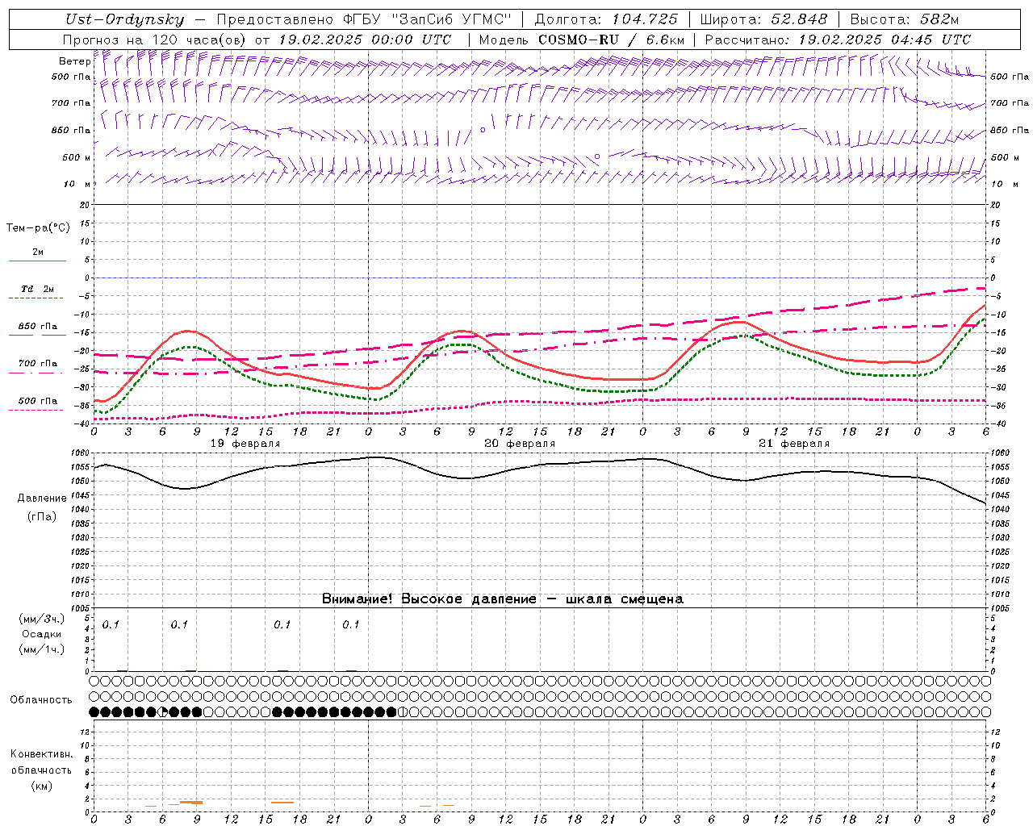Click the 'Тем-ра(°C)' temperature axis label
Screen dimensions: 1033x826
(38, 228)
